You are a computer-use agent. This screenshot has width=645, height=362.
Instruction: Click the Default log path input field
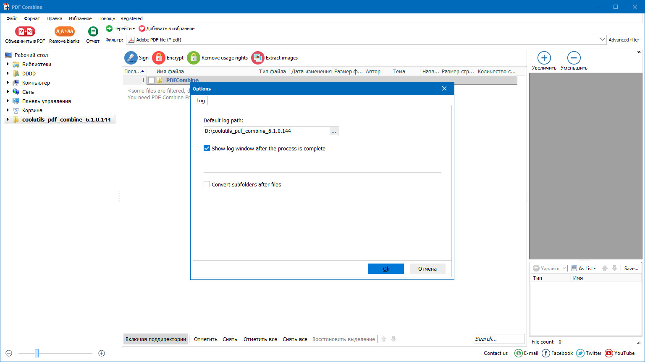point(267,131)
